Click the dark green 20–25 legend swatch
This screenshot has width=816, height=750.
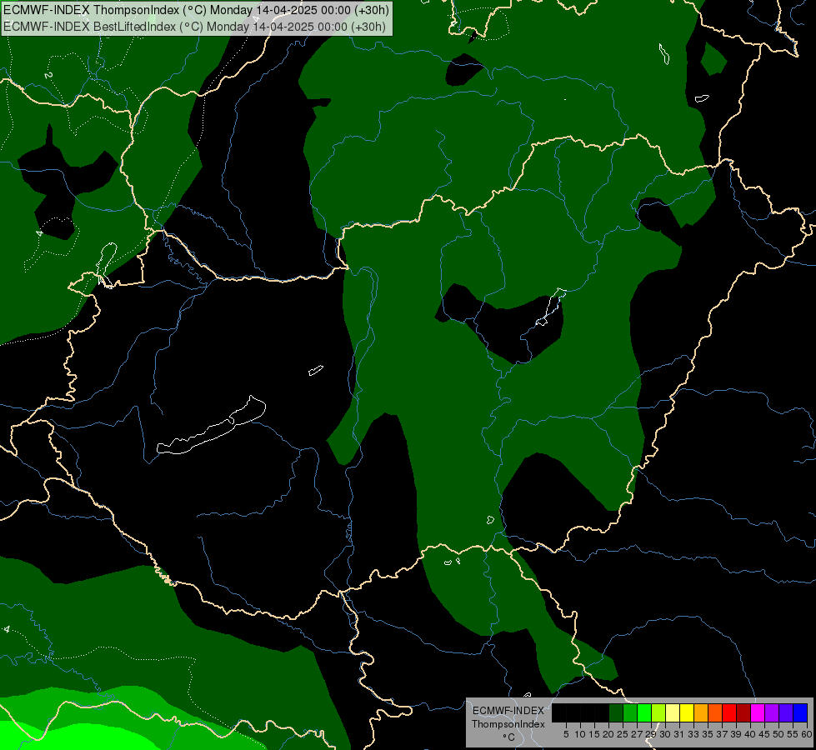[x=616, y=712]
